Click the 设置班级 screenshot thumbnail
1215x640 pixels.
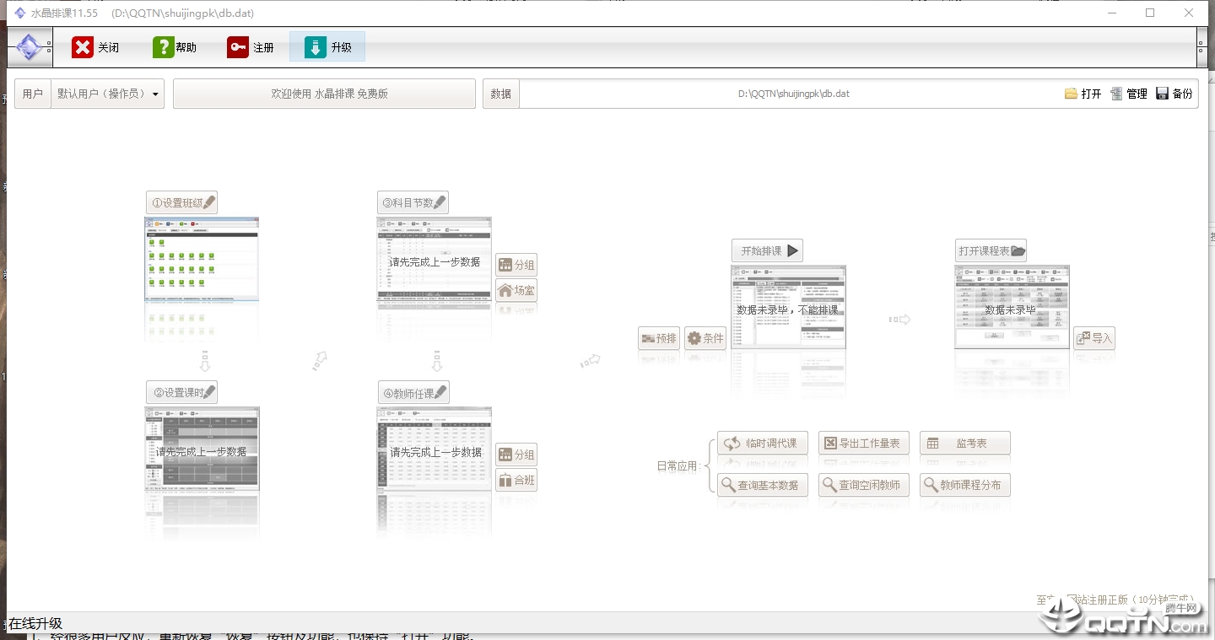coord(202,259)
